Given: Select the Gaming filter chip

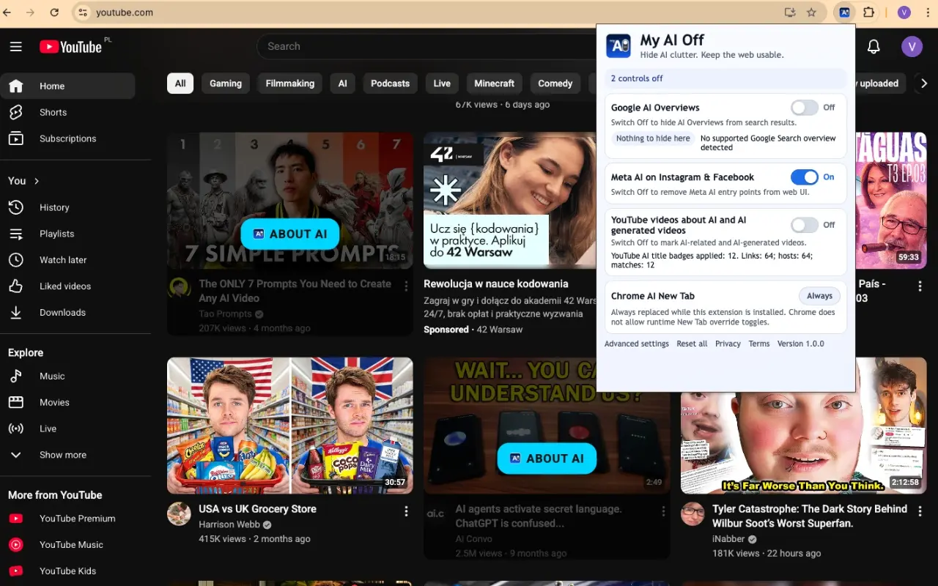Looking at the screenshot, I should [226, 84].
